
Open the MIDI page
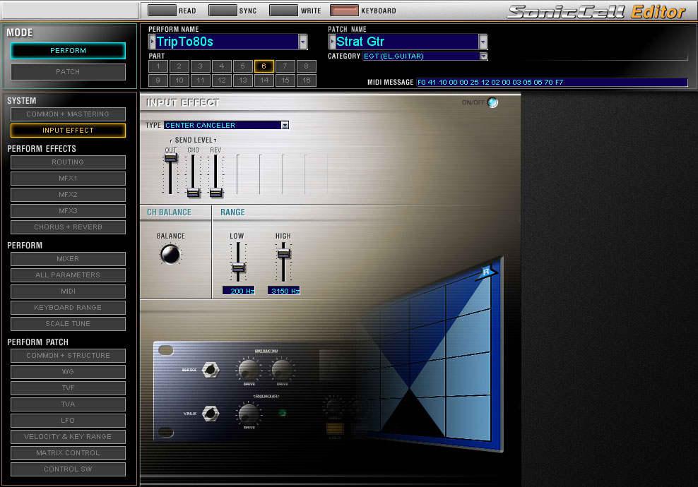(x=68, y=291)
